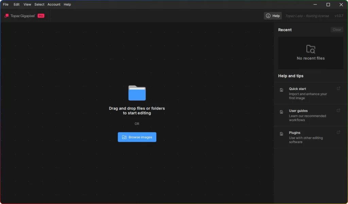Image resolution: width=348 pixels, height=204 pixels.
Task: Open Quick start via its external link icon
Action: tap(338, 89)
